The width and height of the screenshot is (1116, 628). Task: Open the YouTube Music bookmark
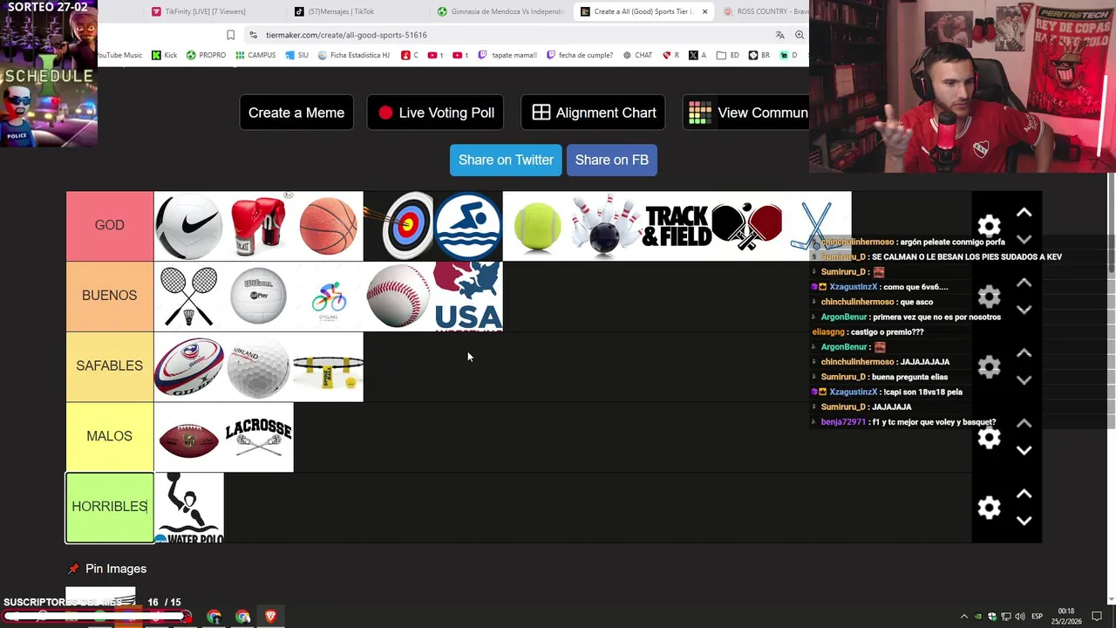[120, 55]
